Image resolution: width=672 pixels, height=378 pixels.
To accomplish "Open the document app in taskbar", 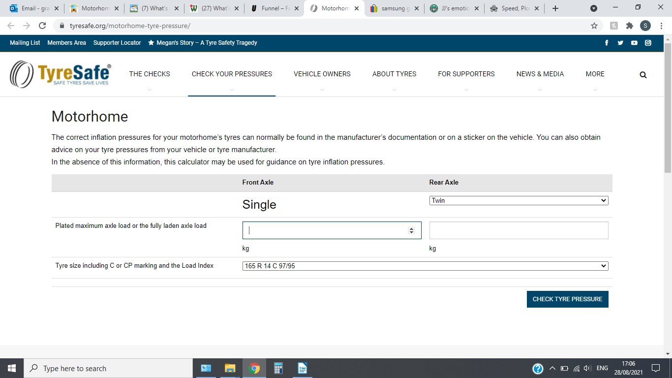I will pos(302,368).
